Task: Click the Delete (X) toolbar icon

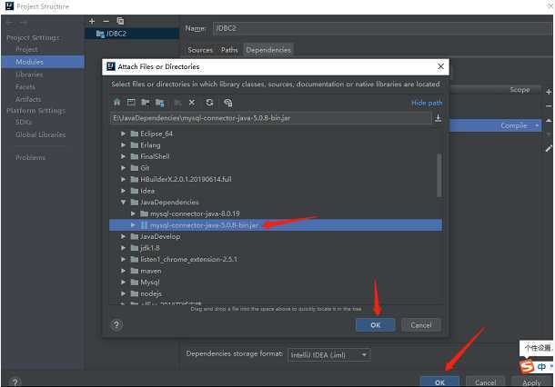Action: point(192,103)
